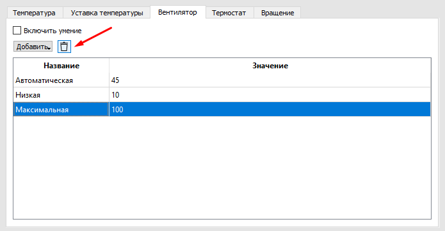Click the value cell '100'
This screenshot has height=231, width=445.
pos(270,109)
